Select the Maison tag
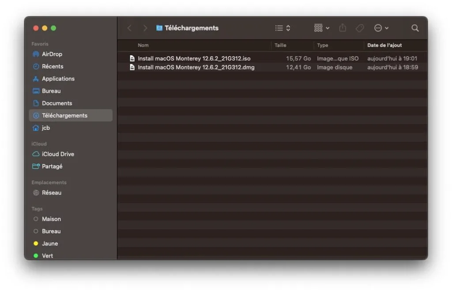 (x=71, y=219)
